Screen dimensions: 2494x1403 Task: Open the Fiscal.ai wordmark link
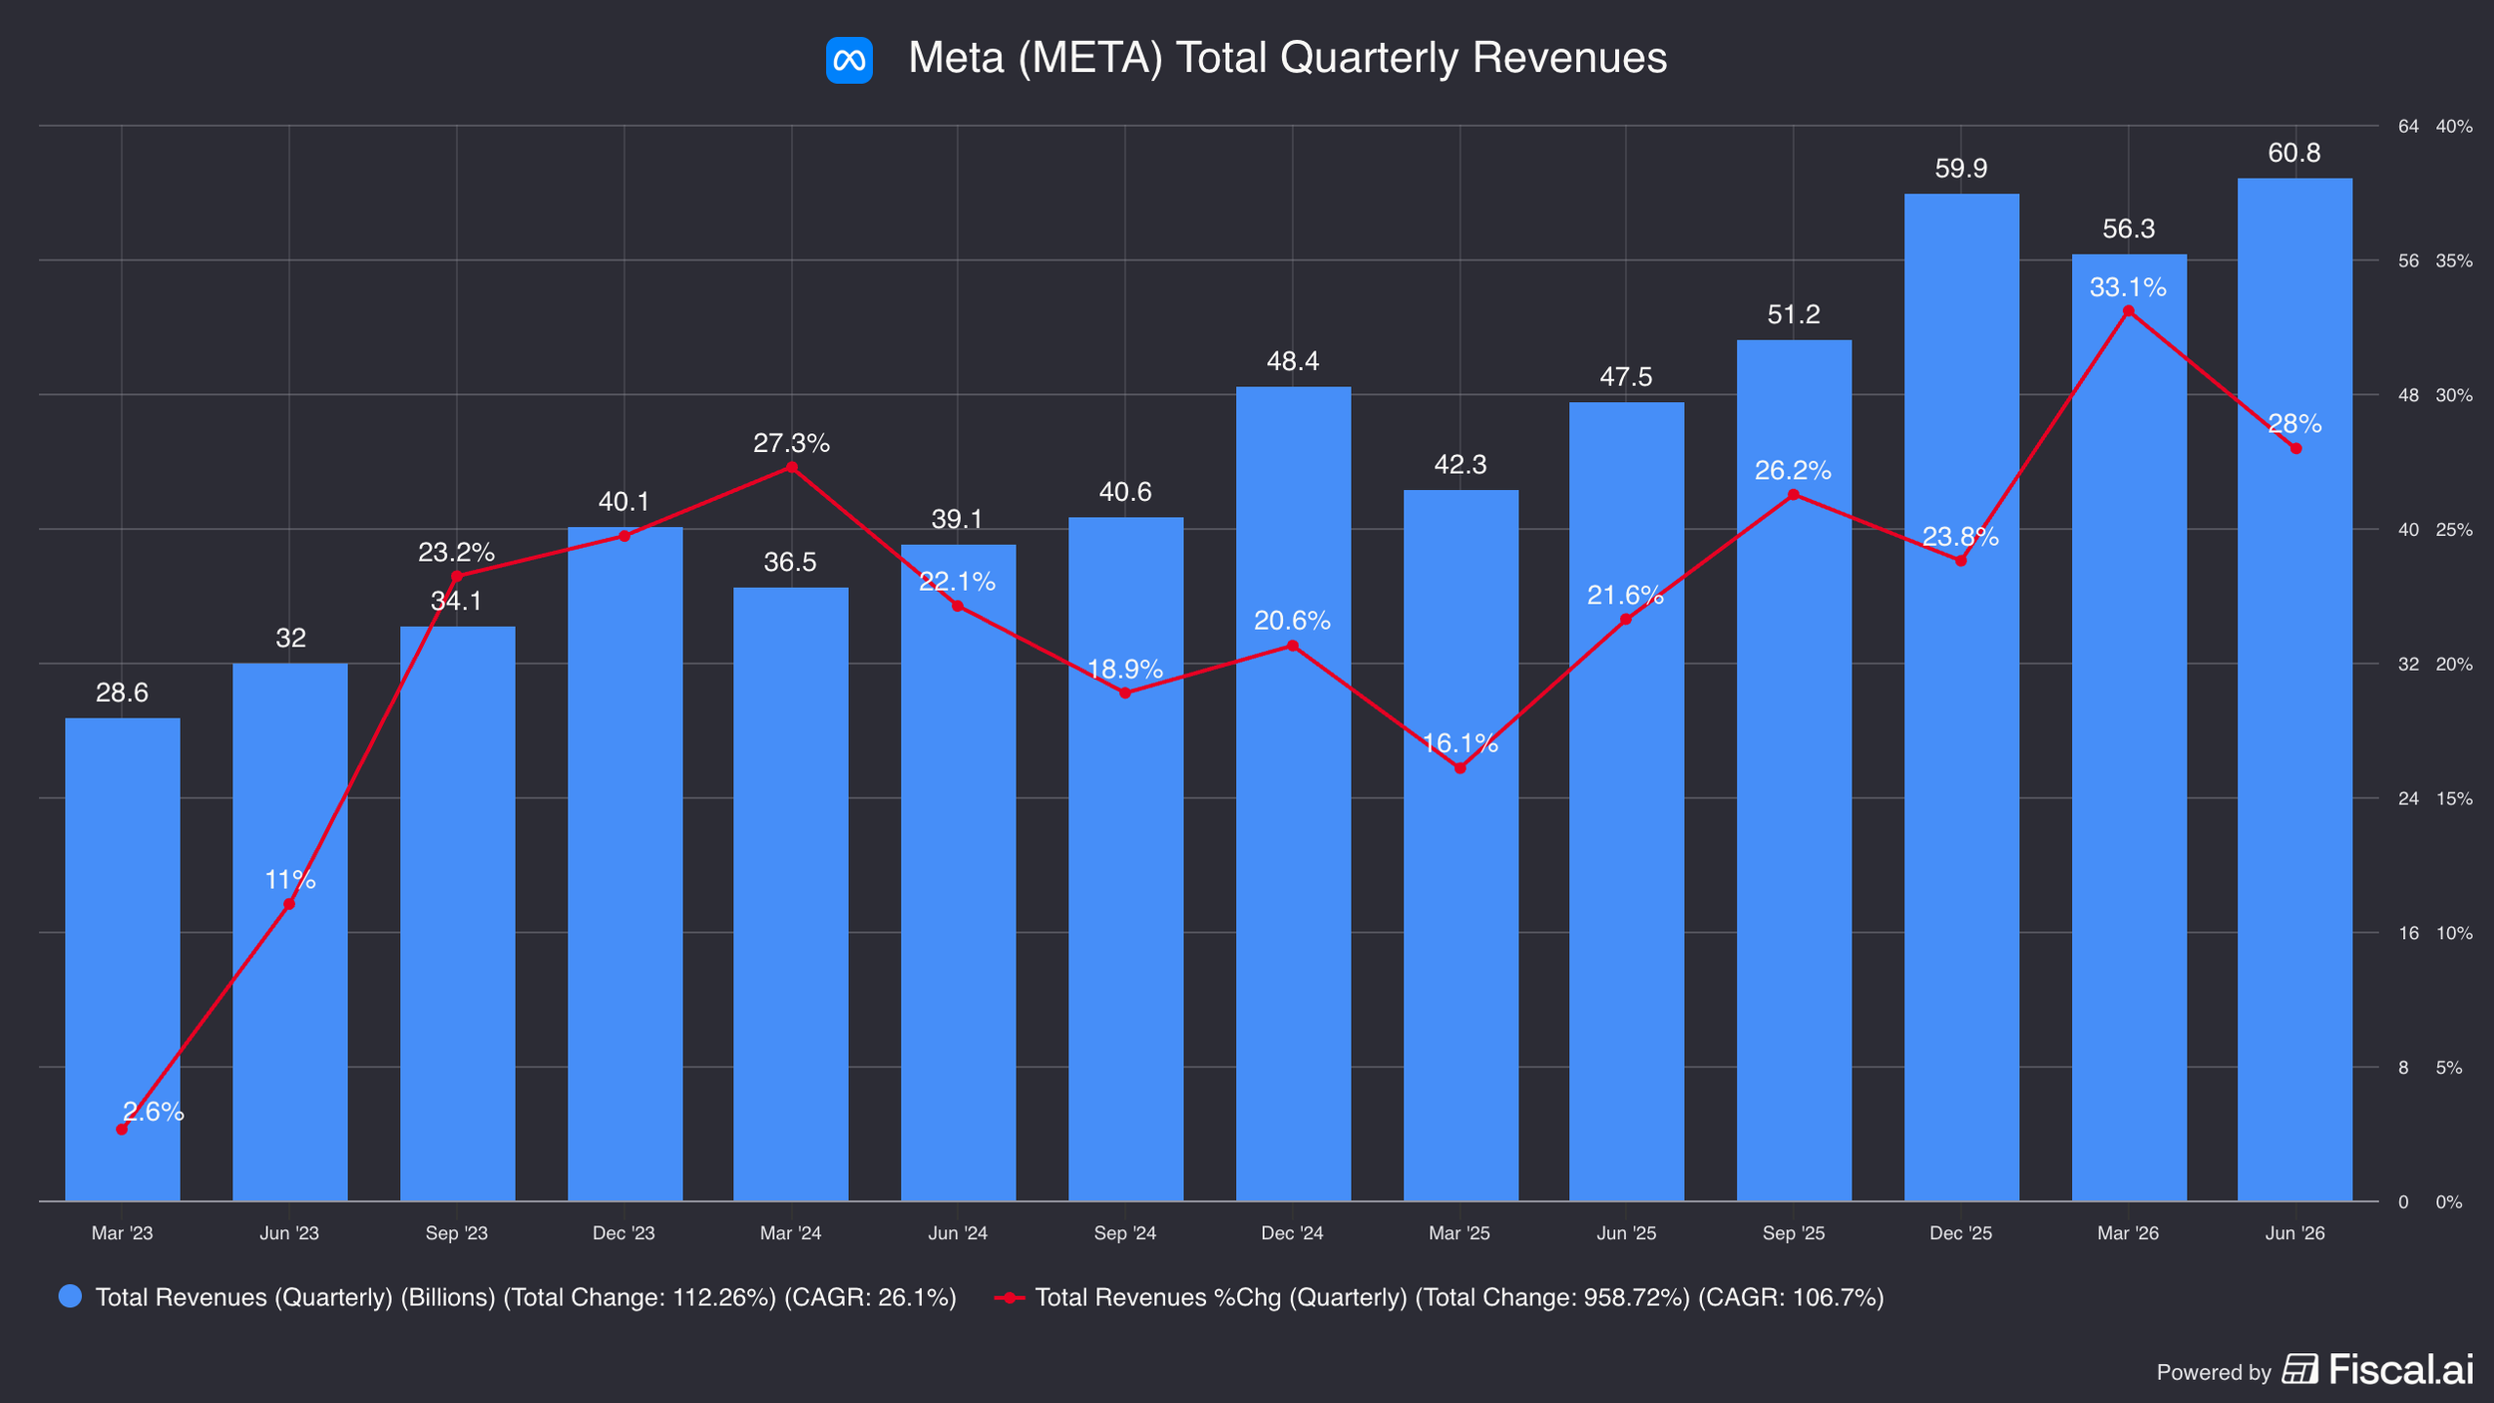click(2401, 1369)
